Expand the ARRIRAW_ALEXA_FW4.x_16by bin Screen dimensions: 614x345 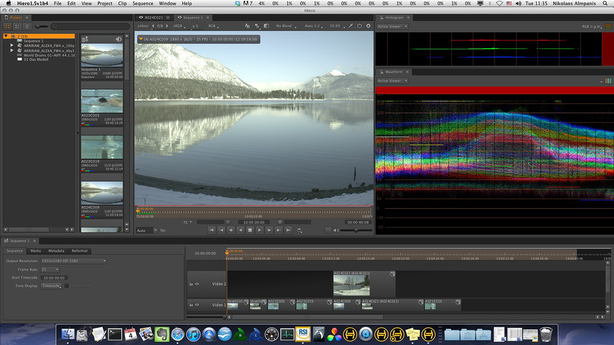tap(12, 45)
